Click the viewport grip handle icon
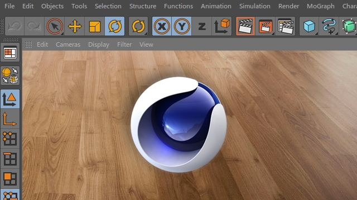The image size is (357, 200). point(28,44)
